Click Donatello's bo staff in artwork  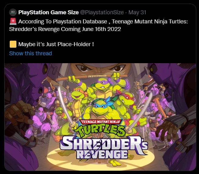tap(91, 77)
